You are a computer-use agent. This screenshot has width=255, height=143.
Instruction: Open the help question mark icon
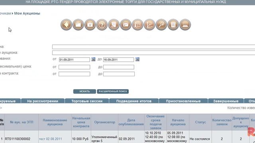[x=102, y=25]
